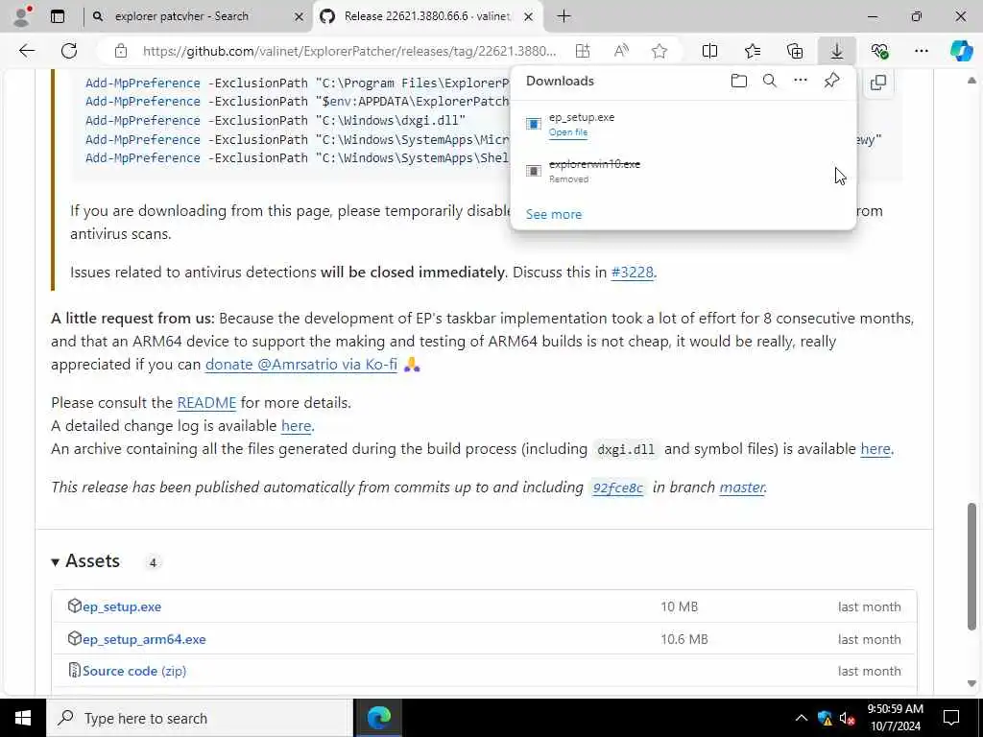Click the removed explorerwin10.exe file icon
Screen dimensions: 983x737
(534, 171)
